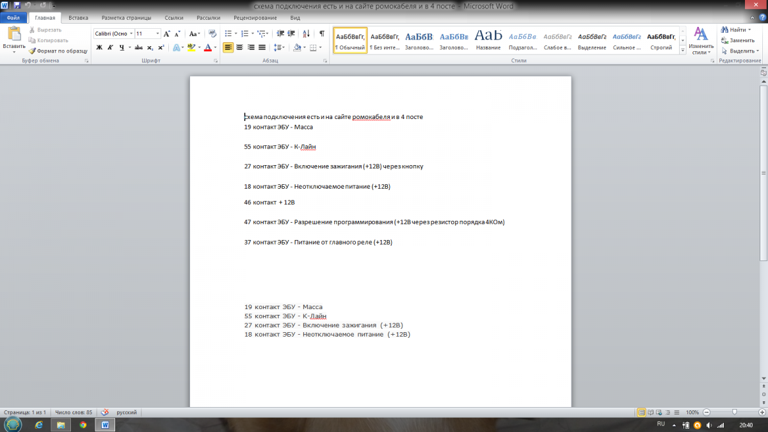Open the Change Case (Aa) dropdown
768x432 pixels.
[x=195, y=33]
